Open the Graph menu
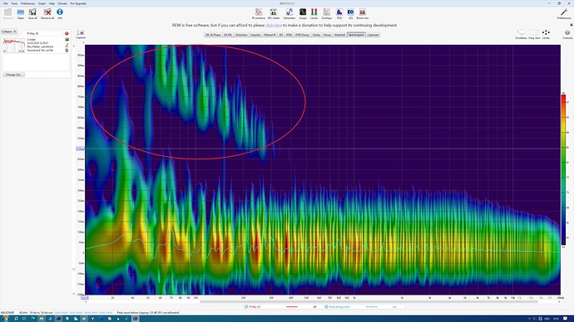 pos(42,3)
